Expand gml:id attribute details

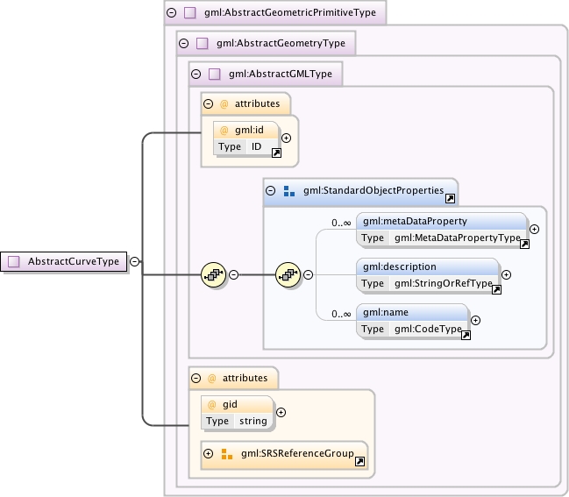[x=286, y=138]
